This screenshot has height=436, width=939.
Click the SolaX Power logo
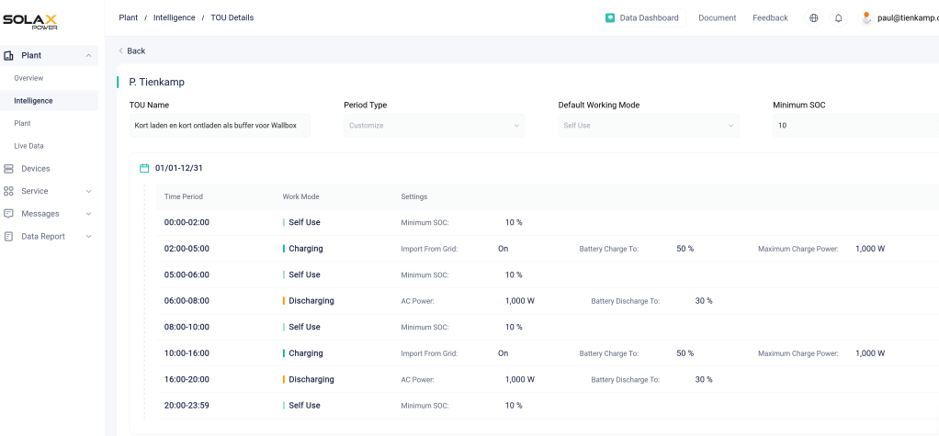(x=32, y=20)
